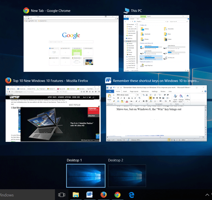This screenshot has height=200, width=212.
Task: Click the search box in This PC window
Action: (x=178, y=22)
